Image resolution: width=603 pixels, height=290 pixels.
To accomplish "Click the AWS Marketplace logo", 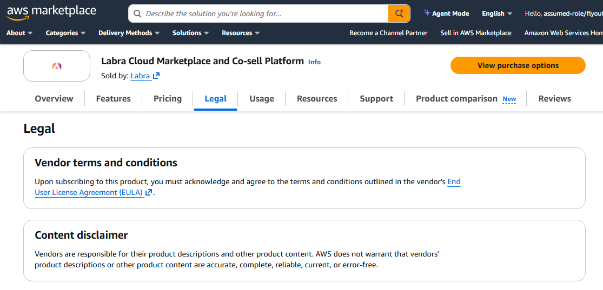I will point(51,13).
